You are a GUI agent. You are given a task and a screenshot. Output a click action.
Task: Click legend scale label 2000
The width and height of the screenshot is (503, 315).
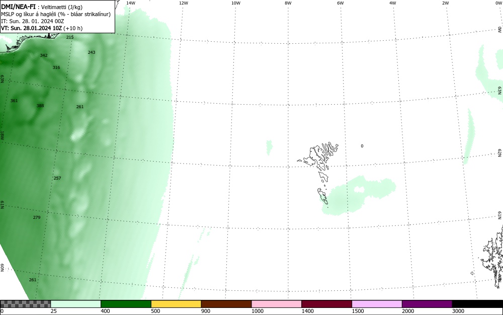[408, 311]
